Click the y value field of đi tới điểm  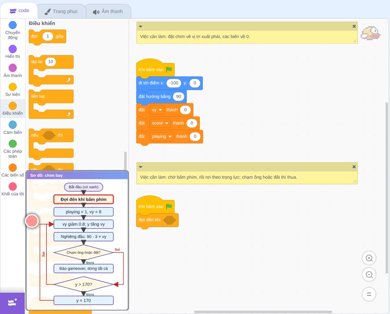click(195, 83)
